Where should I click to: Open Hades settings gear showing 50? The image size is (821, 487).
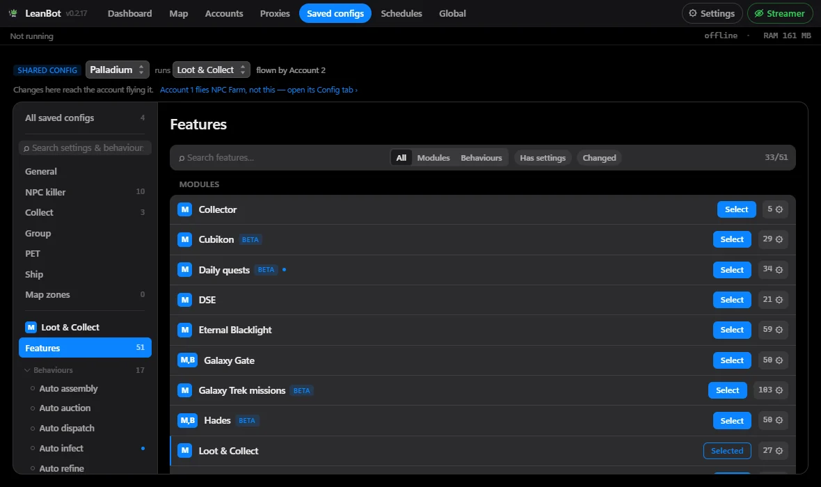click(773, 420)
